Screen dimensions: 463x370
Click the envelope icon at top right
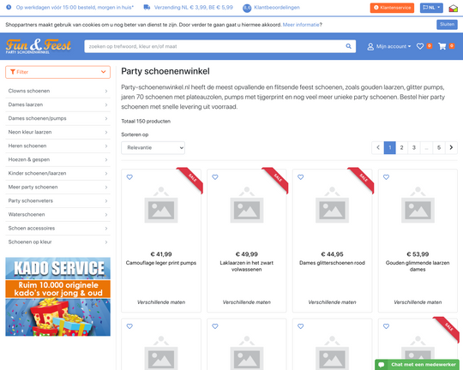coord(454,8)
